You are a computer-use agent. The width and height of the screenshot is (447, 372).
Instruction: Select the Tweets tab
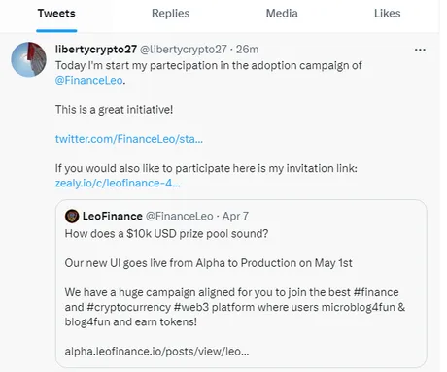click(56, 14)
